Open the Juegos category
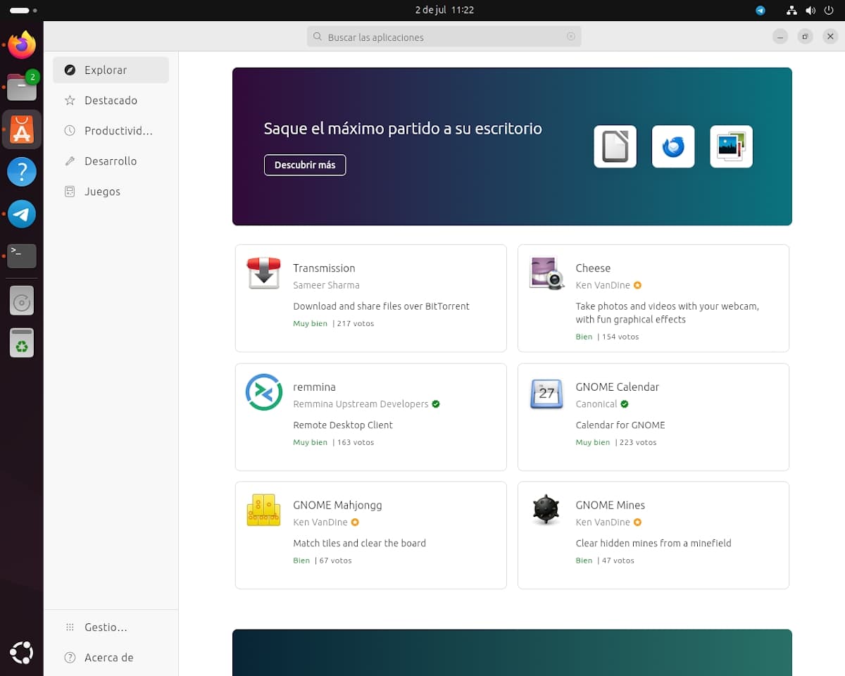The height and width of the screenshot is (676, 845). [111, 191]
